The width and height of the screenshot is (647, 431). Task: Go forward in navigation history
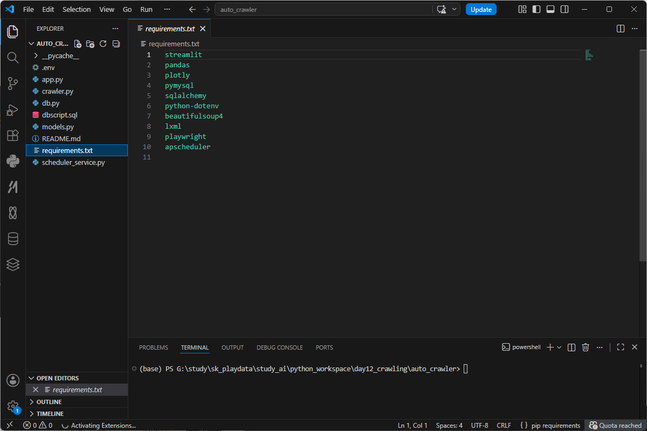(x=207, y=9)
